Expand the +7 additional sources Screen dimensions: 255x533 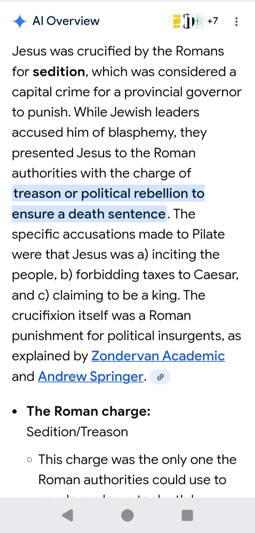[x=212, y=21]
